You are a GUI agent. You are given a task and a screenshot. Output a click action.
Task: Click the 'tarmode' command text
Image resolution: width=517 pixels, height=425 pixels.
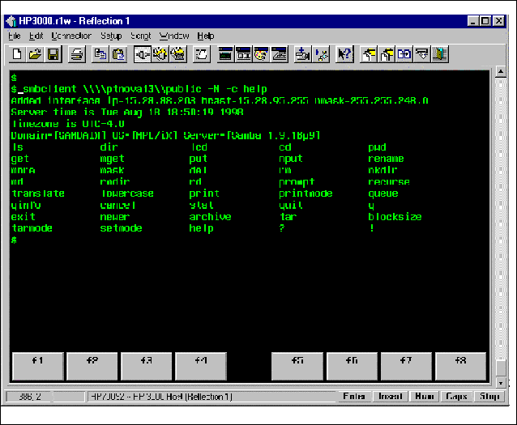click(32, 228)
